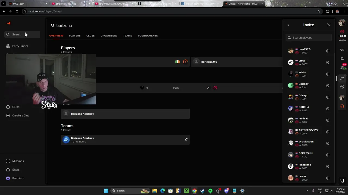Open the party icon in right rail
This screenshot has height=195, width=348.
tap(342, 78)
